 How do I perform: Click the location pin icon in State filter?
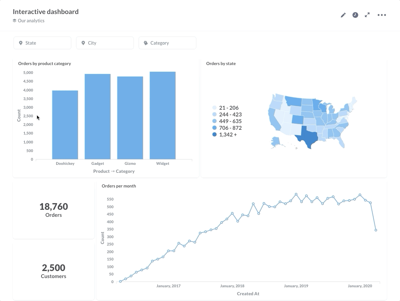click(21, 43)
